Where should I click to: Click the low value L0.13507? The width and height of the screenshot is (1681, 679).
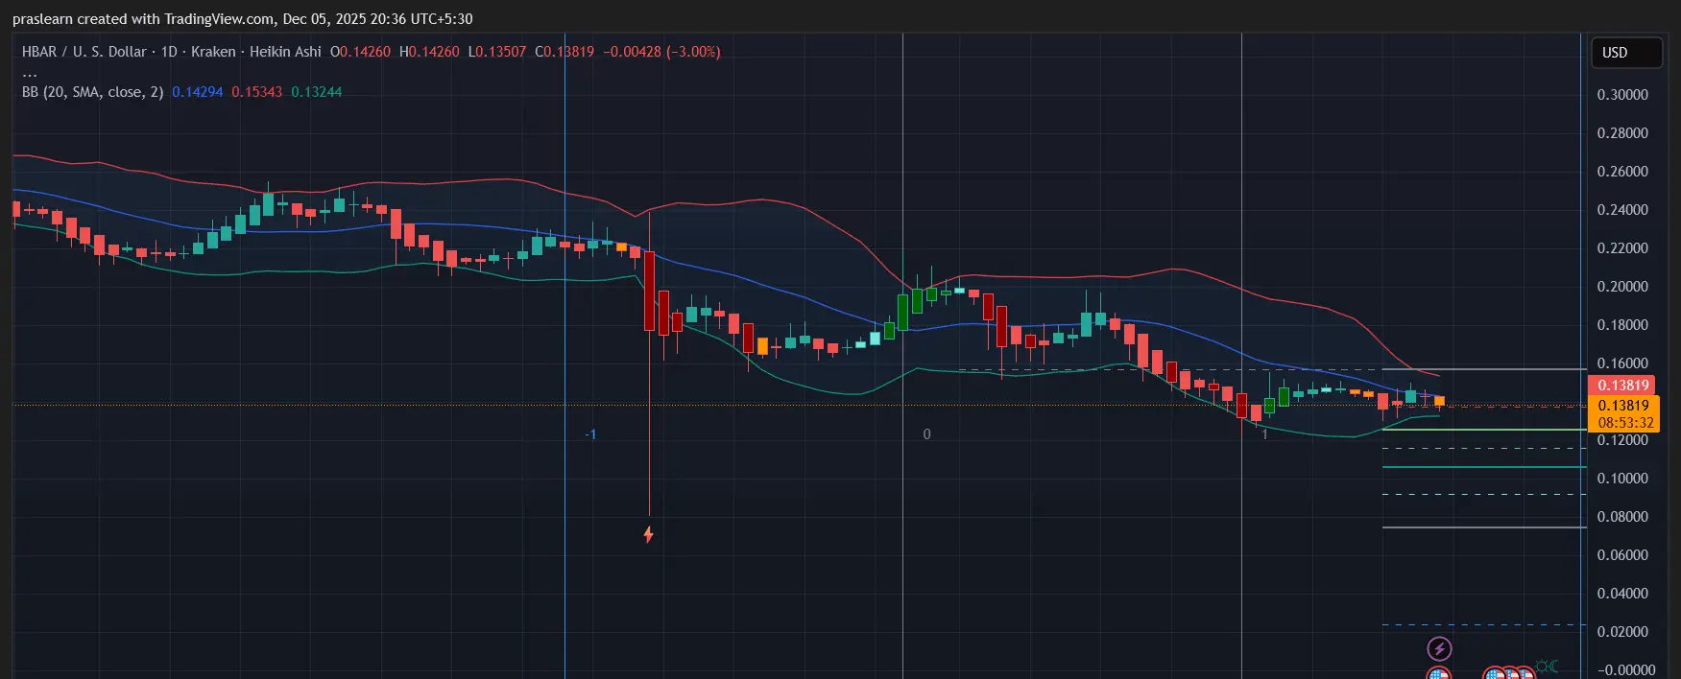pyautogui.click(x=496, y=52)
